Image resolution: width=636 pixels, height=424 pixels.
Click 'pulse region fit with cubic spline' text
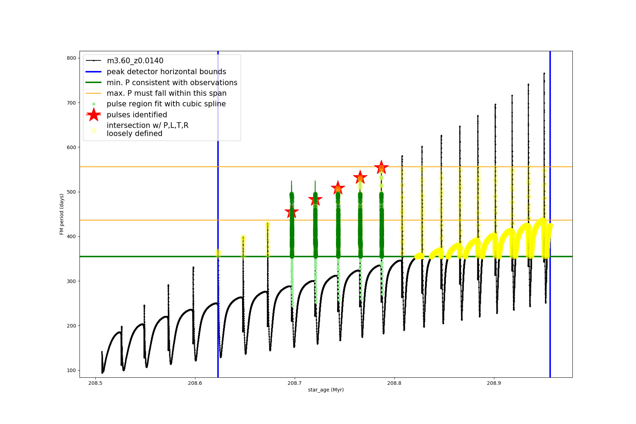pos(166,104)
